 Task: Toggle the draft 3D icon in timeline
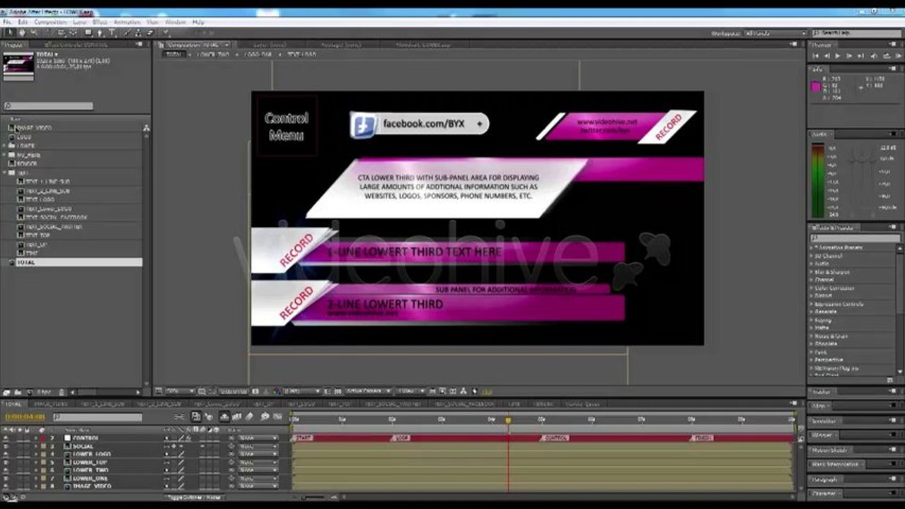(210, 417)
